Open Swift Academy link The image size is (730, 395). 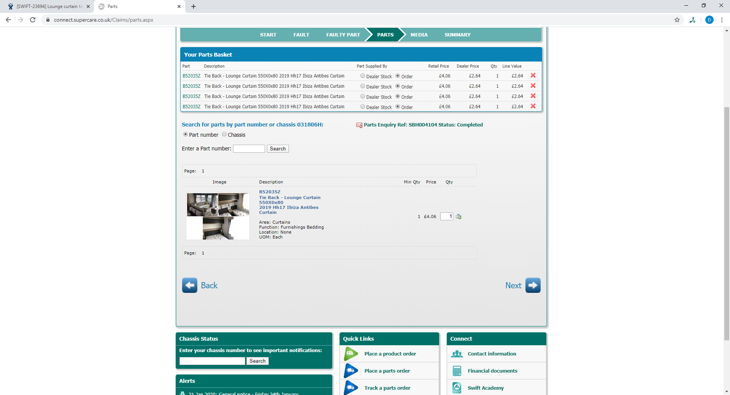coord(486,388)
